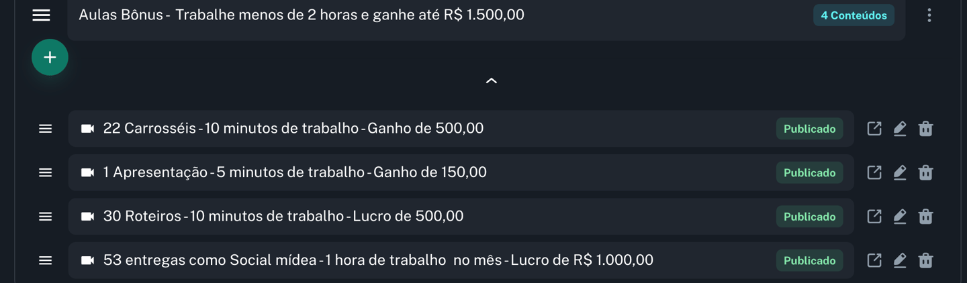
Task: Edit the 1 Apresentação lesson with the pencil icon
Action: coord(900,172)
